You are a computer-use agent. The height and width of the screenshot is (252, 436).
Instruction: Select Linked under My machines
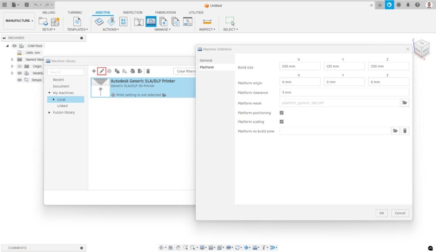[62, 106]
